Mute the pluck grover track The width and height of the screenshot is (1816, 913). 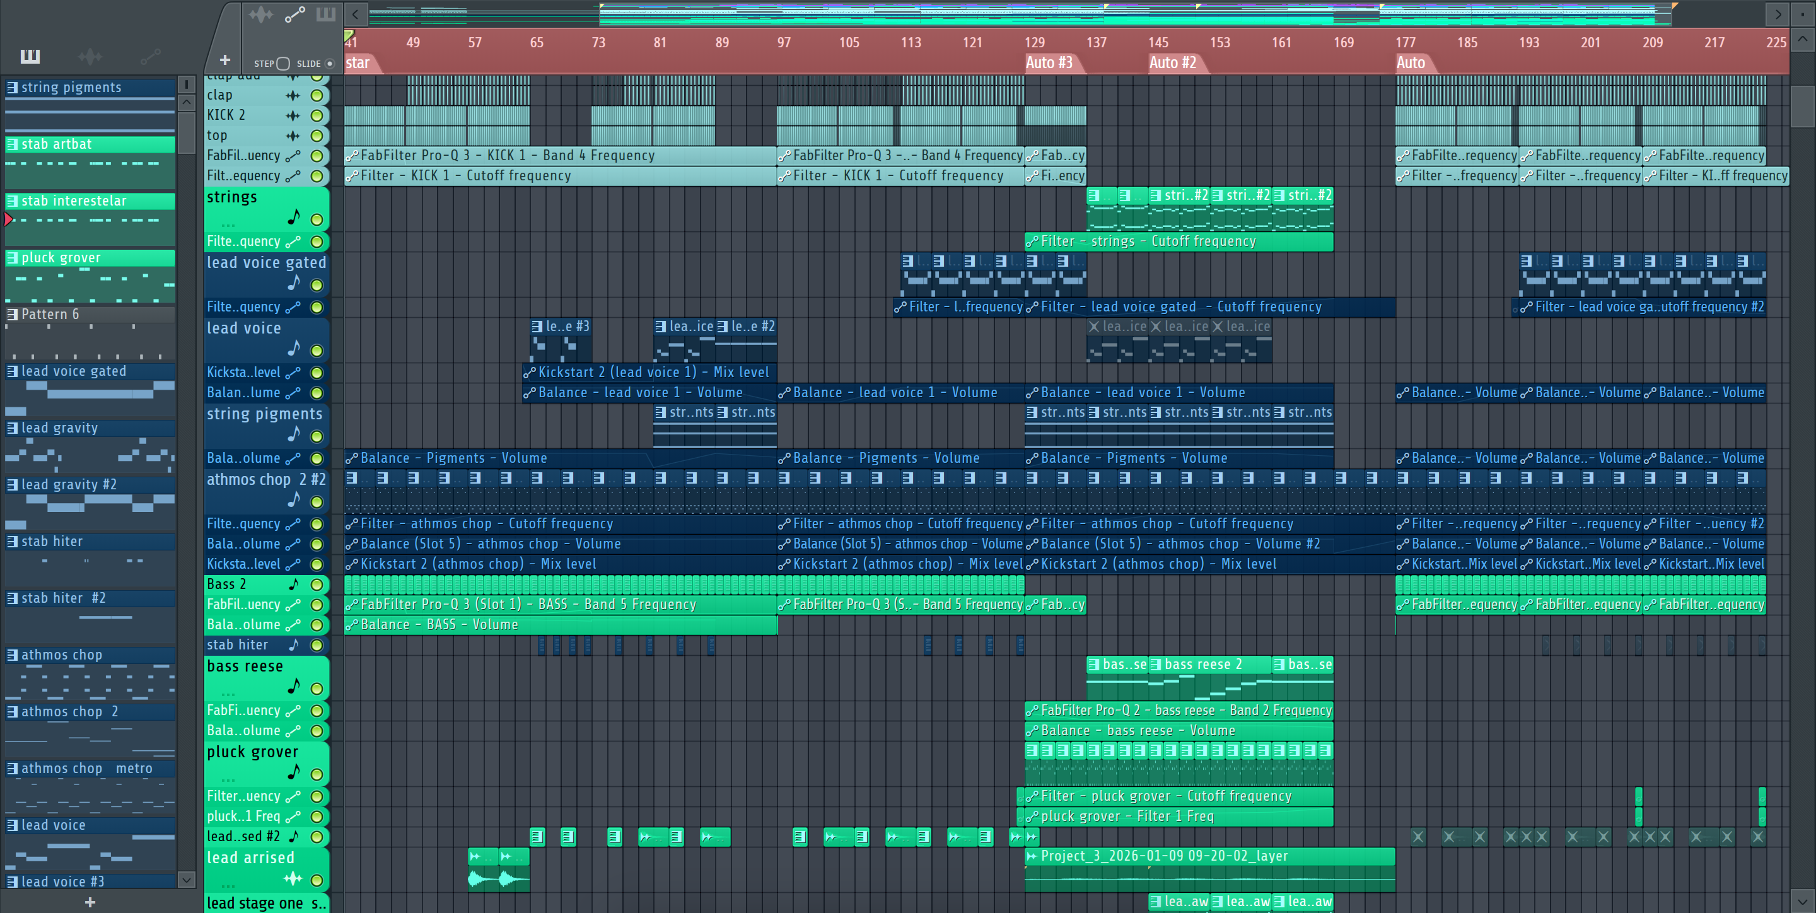[317, 775]
